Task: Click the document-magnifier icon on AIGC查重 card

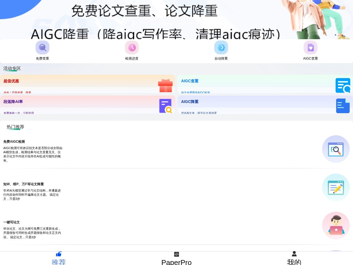Action: coord(343,85)
